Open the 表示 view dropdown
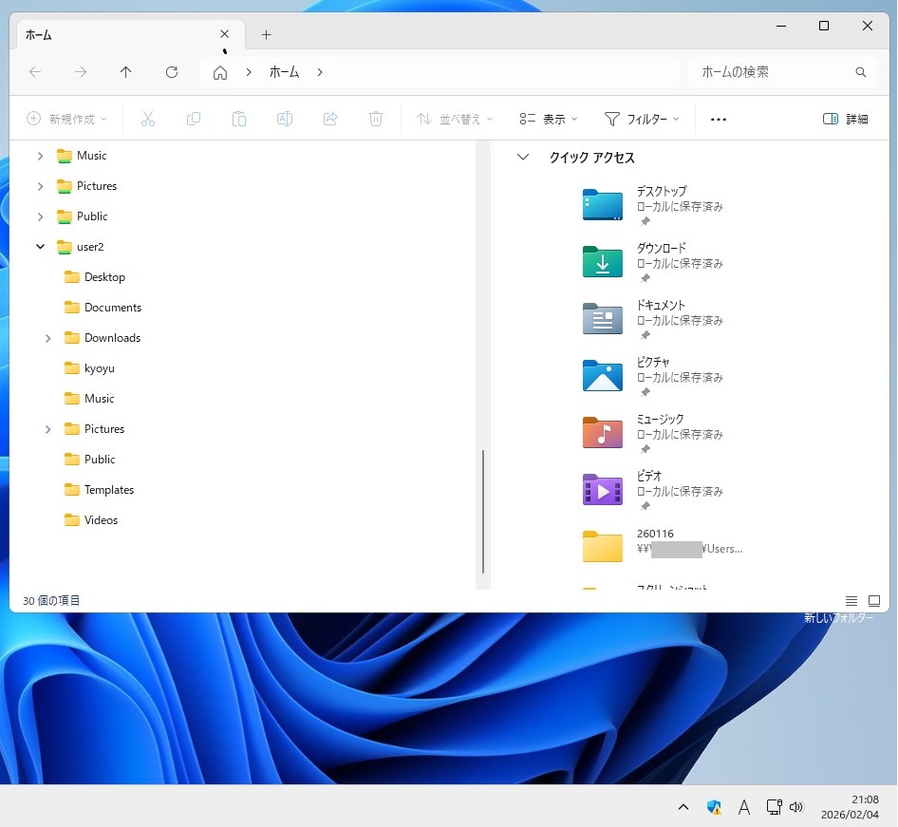This screenshot has width=898, height=827. tap(549, 120)
